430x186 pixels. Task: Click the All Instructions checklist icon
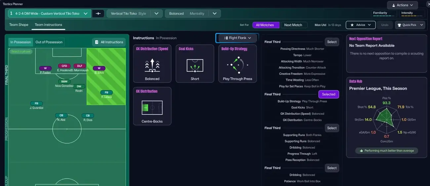97,42
